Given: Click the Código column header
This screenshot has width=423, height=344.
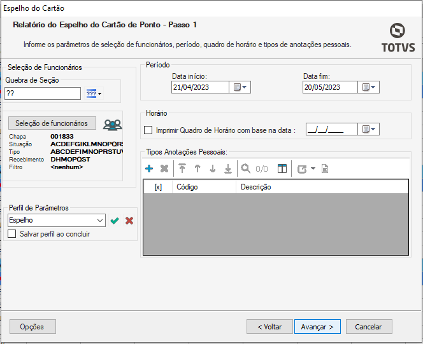Looking at the screenshot, I should (x=203, y=187).
